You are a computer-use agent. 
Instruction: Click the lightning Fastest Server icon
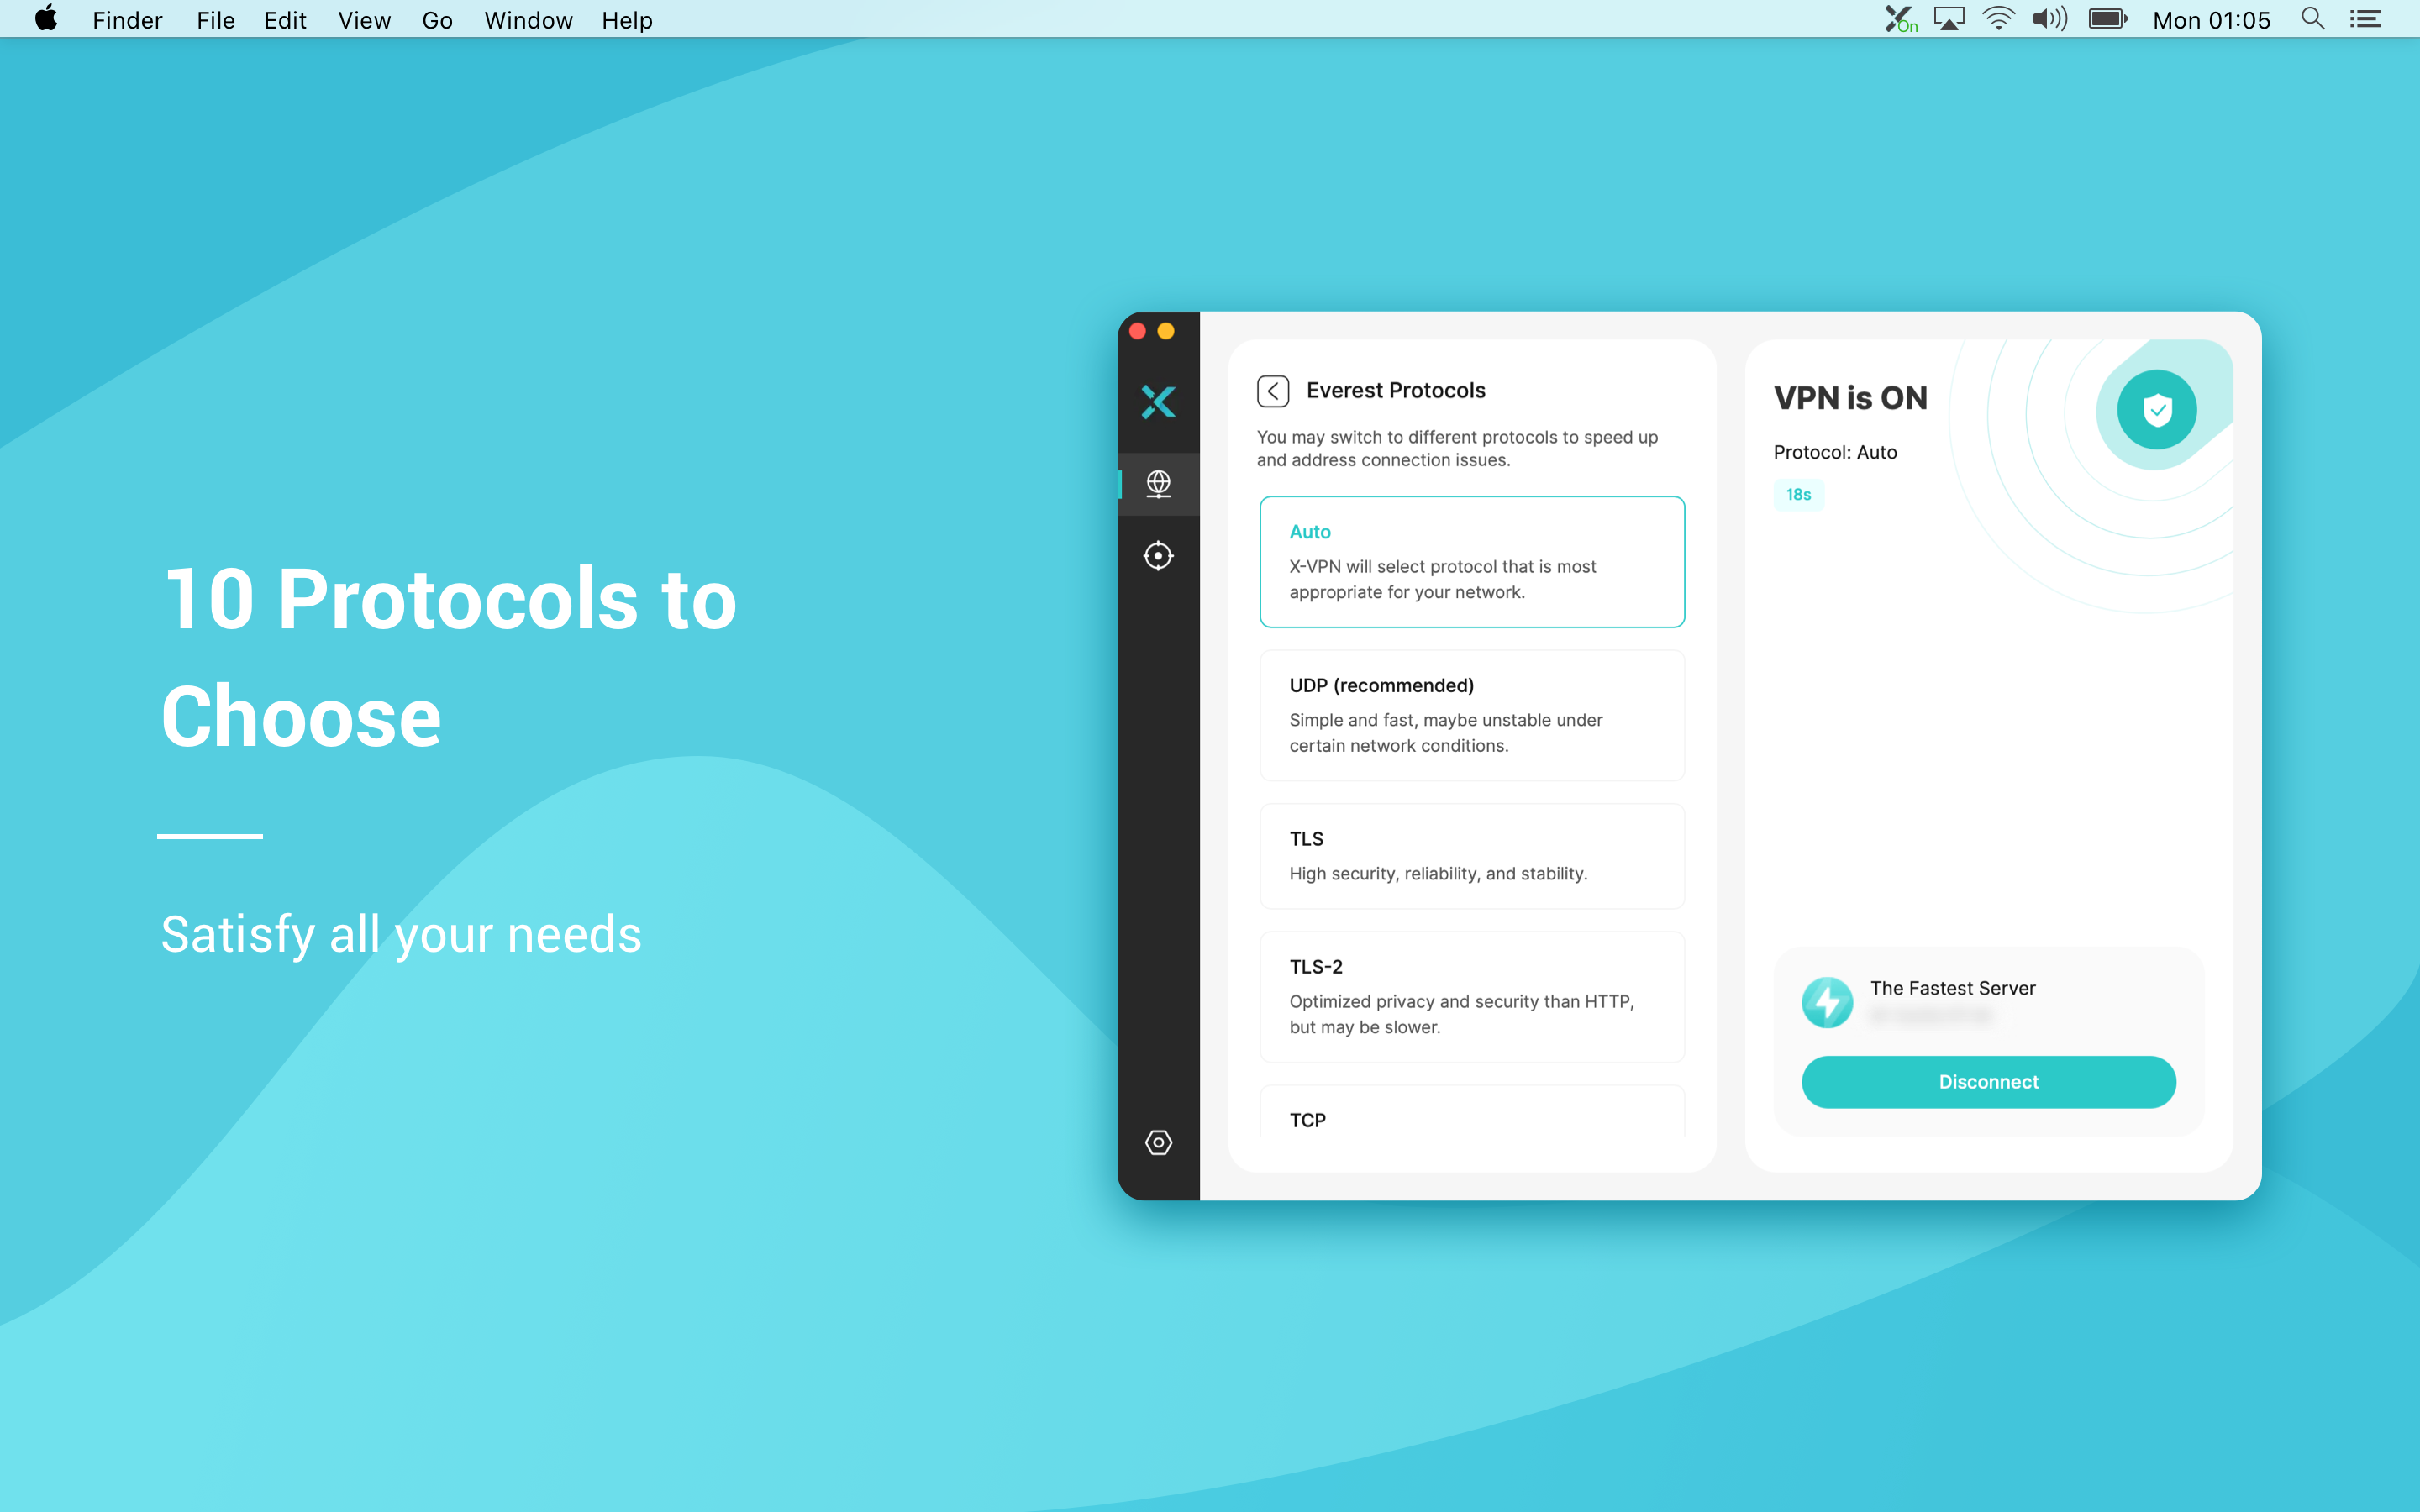tap(1827, 1002)
